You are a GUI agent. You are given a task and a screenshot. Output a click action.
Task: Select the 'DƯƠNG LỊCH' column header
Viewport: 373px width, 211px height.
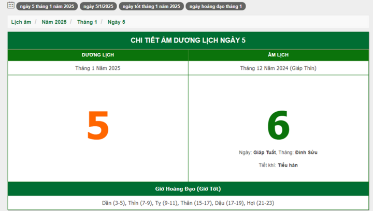[x=98, y=55]
